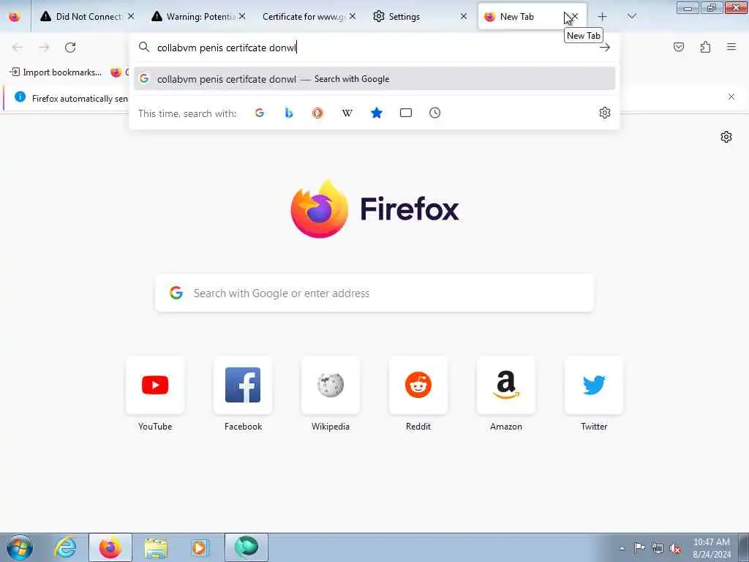Submit the address bar with Go arrow
The image size is (749, 562).
point(605,48)
